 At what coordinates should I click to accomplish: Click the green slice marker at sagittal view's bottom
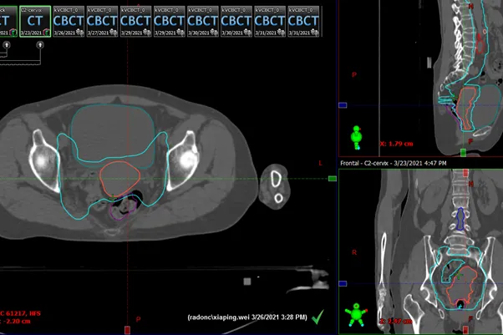pos(463,152)
